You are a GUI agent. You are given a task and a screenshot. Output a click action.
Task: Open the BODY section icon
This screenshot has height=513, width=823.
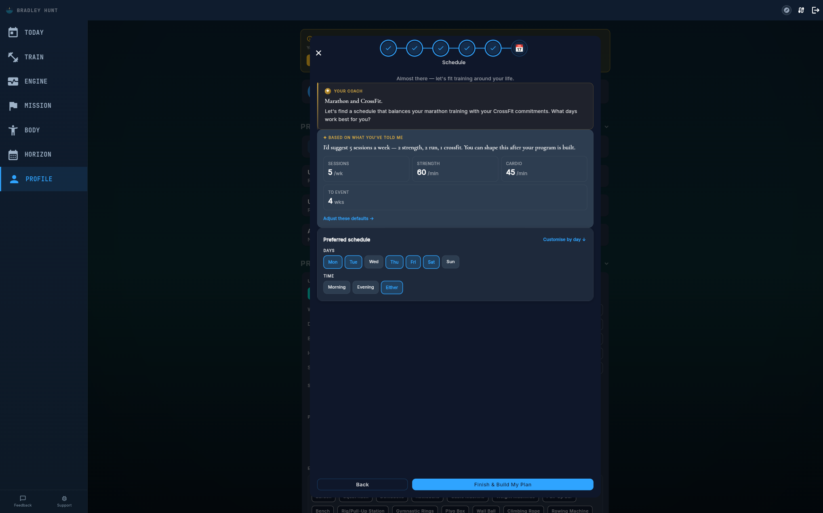[x=13, y=130]
